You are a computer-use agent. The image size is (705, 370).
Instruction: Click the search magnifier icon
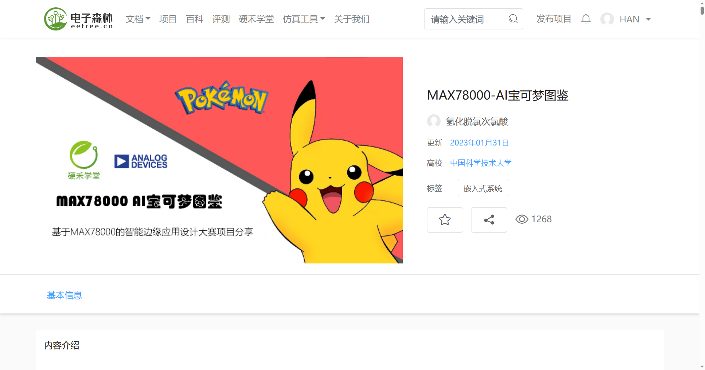(x=513, y=19)
